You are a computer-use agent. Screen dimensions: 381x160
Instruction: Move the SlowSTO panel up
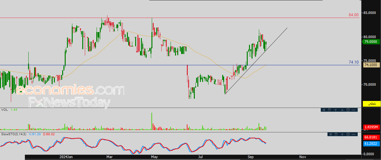pos(342,135)
